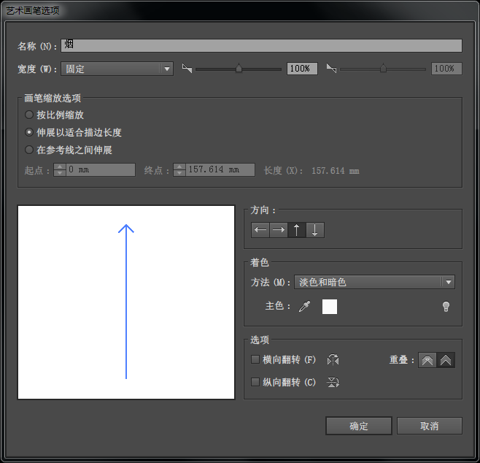Choose first overlap (重叠) option icon

427,360
